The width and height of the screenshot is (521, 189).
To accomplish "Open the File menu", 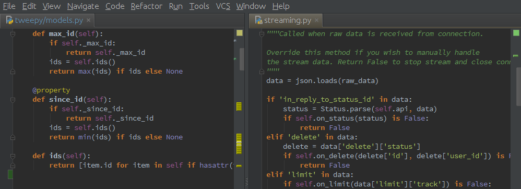I will (x=9, y=6).
